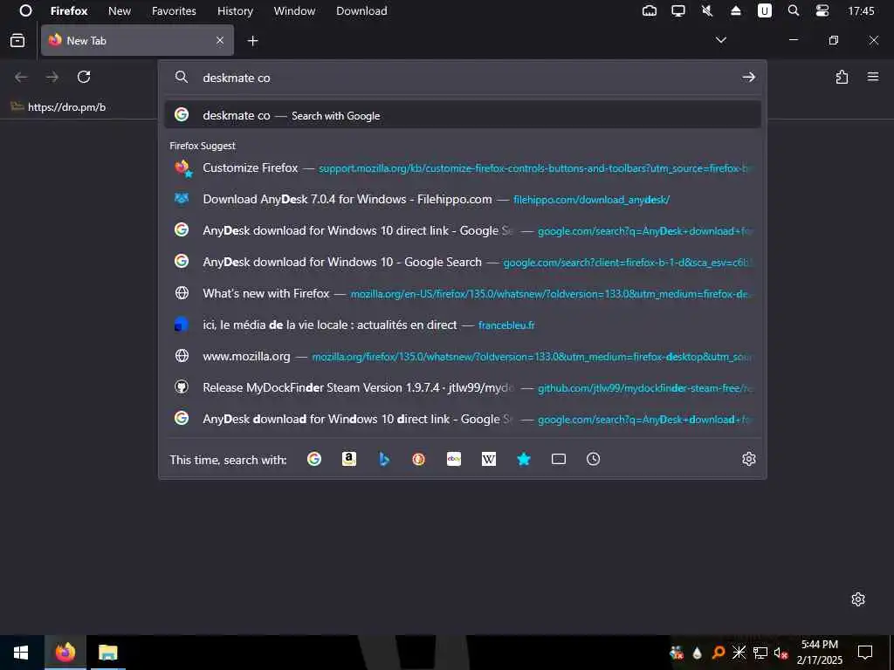The height and width of the screenshot is (670, 894).
Task: Search bookmarks with the star icon
Action: point(524,459)
